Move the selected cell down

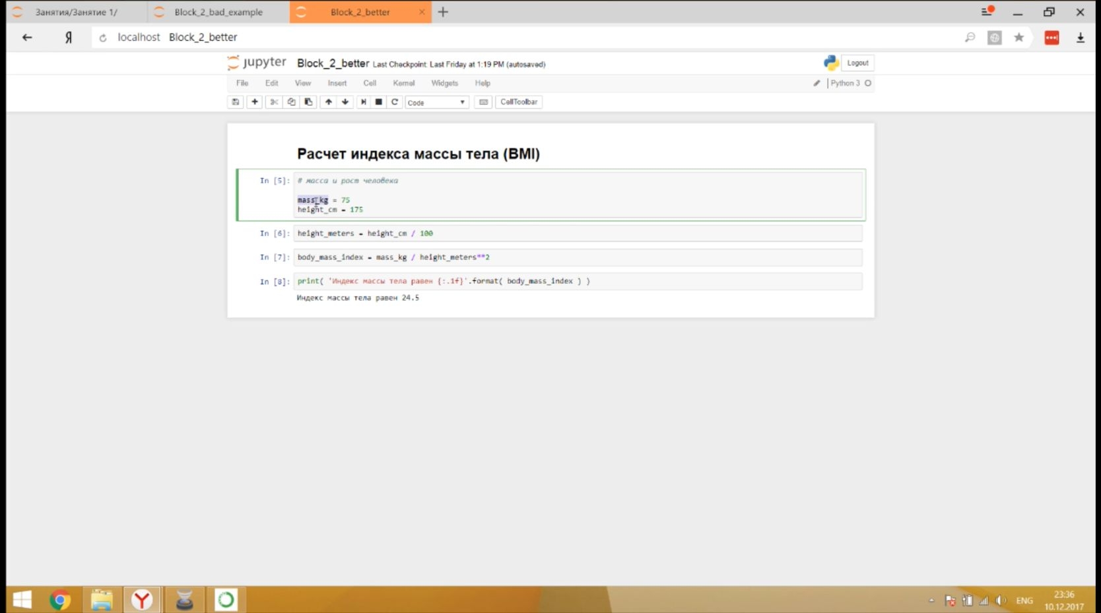coord(345,102)
